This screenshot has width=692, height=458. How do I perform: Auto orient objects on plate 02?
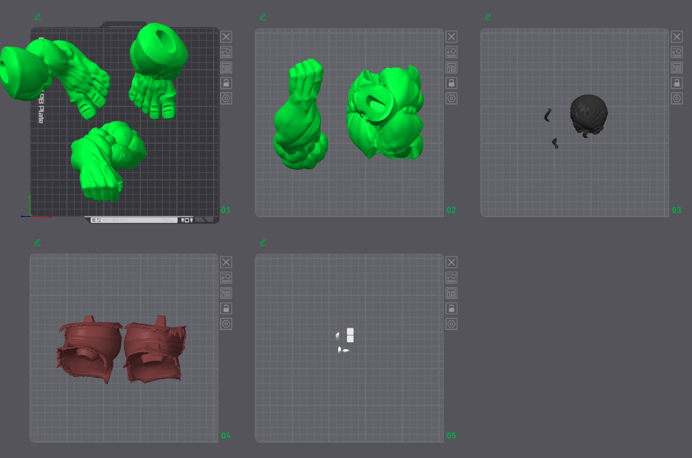(x=451, y=52)
